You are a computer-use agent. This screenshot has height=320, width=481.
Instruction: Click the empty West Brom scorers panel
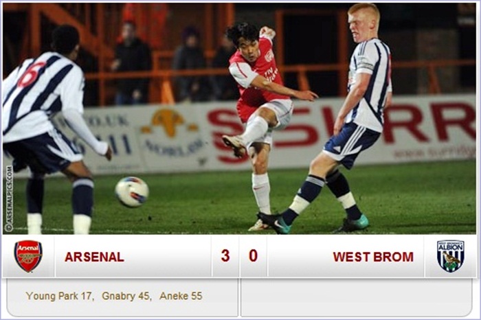[357, 297]
